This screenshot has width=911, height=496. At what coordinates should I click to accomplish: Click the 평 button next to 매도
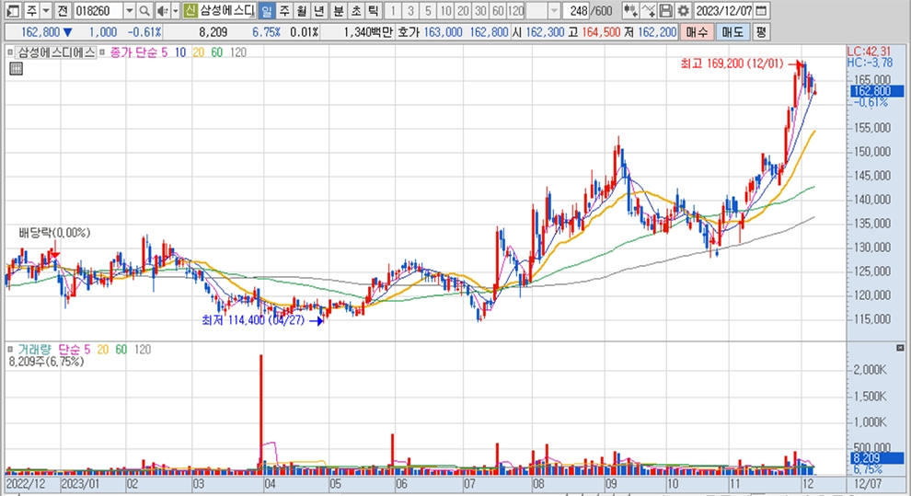pyautogui.click(x=760, y=32)
